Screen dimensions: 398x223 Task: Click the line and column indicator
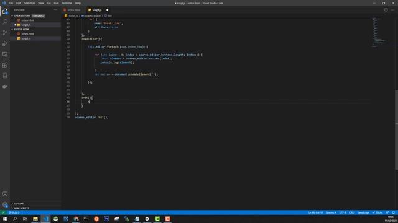pyautogui.click(x=315, y=212)
